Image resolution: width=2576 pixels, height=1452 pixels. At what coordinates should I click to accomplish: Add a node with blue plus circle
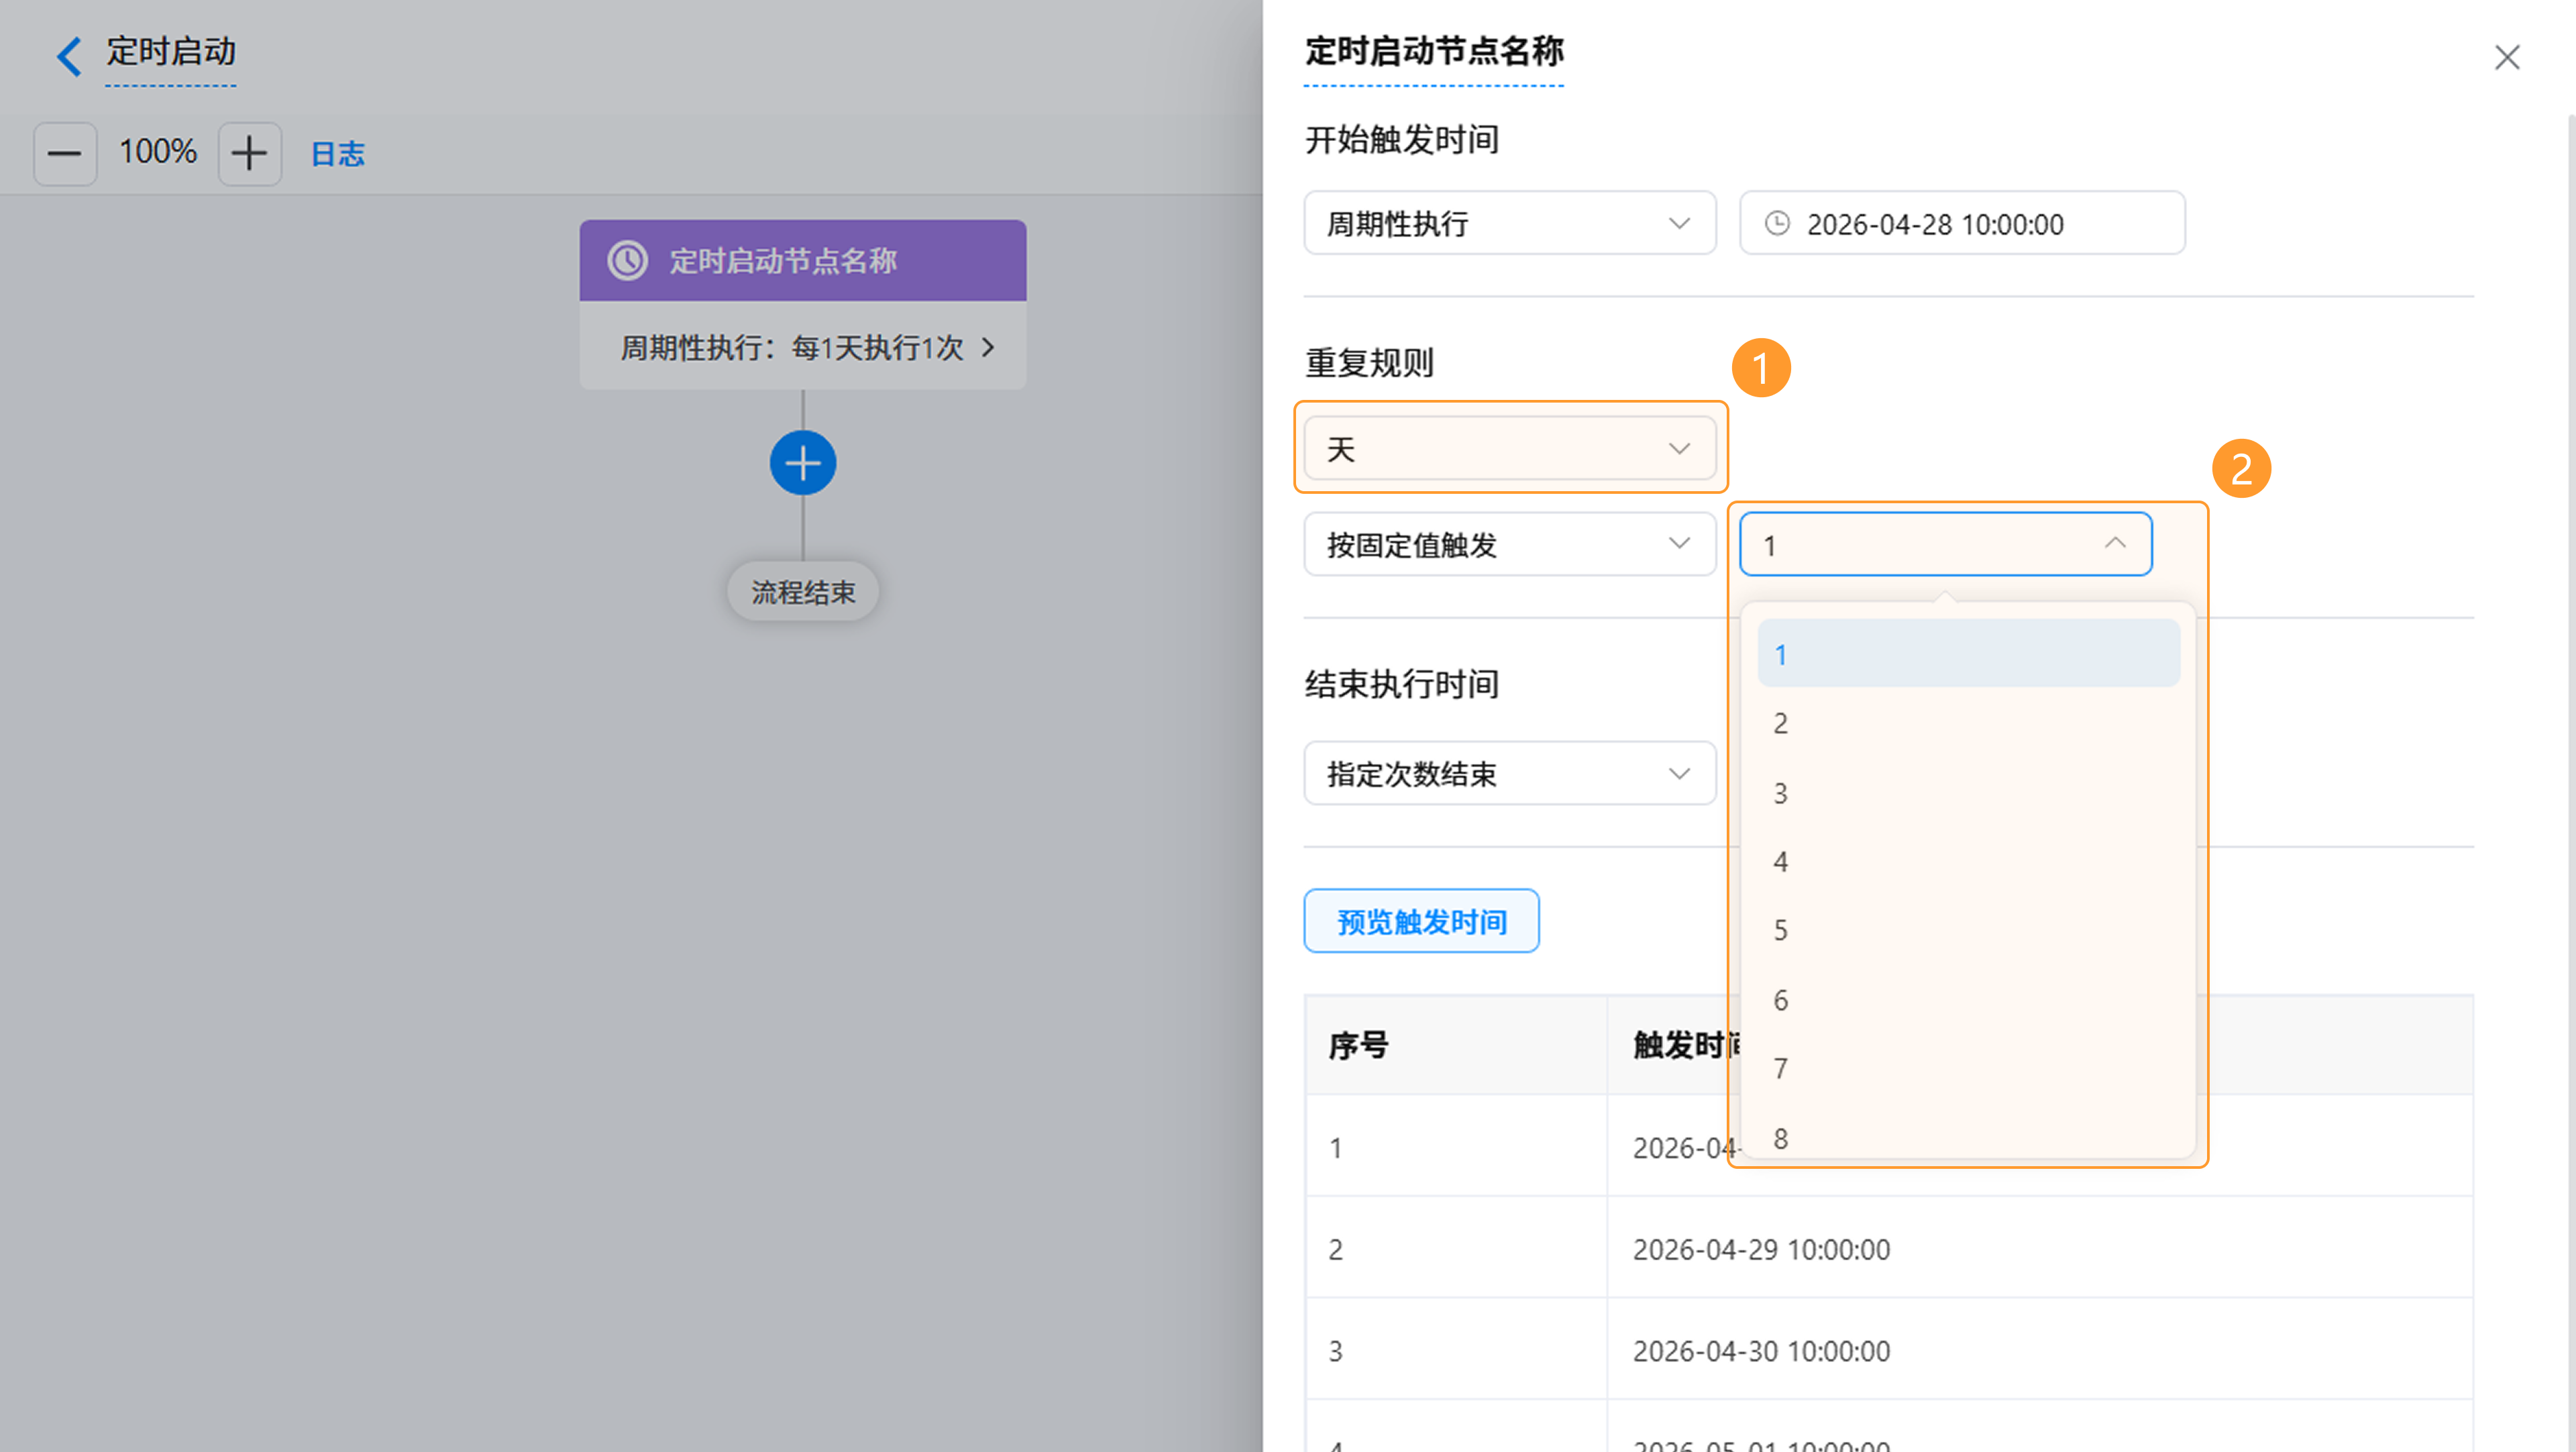coord(802,463)
